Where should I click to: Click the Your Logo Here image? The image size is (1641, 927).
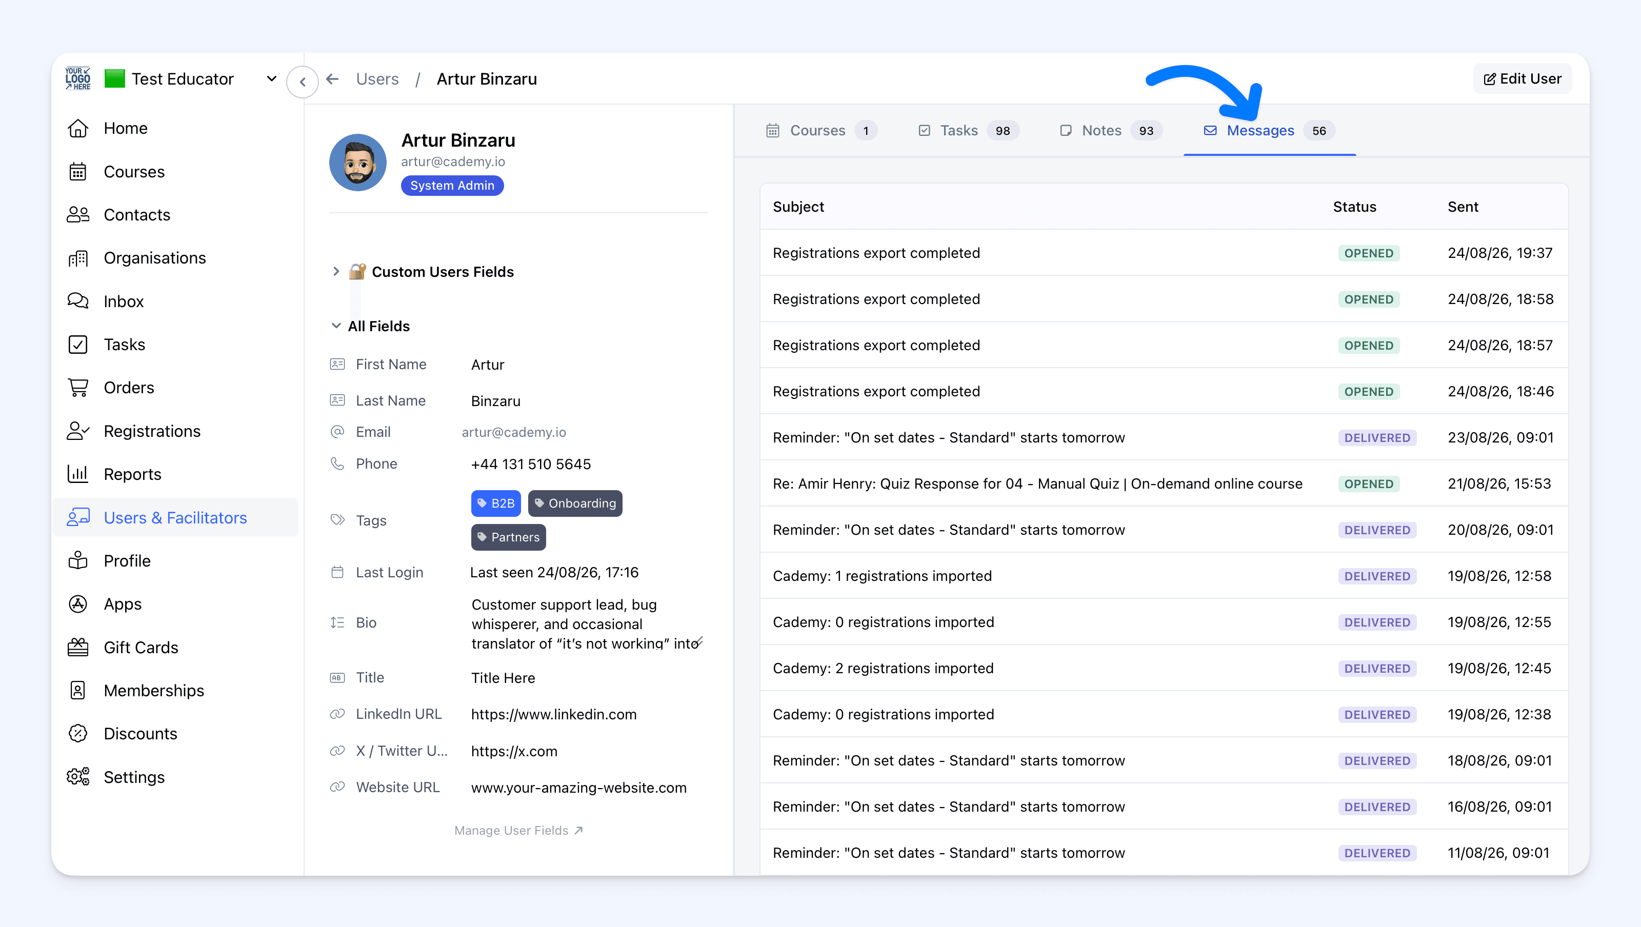coord(78,78)
